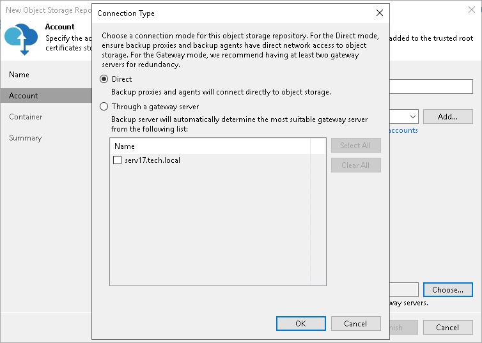Cancel the New Object Storage Repository wizard
This screenshot has height=343, width=482.
[447, 328]
